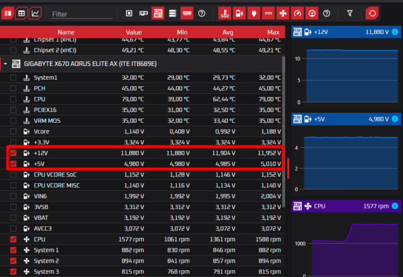Select the motherboard hardware filter icon
Image resolution: width=403 pixels, height=277 pixels.
pyautogui.click(x=158, y=13)
